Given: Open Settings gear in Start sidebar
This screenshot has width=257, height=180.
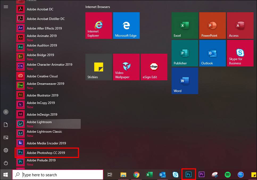Looking at the screenshot, I should tap(6, 150).
